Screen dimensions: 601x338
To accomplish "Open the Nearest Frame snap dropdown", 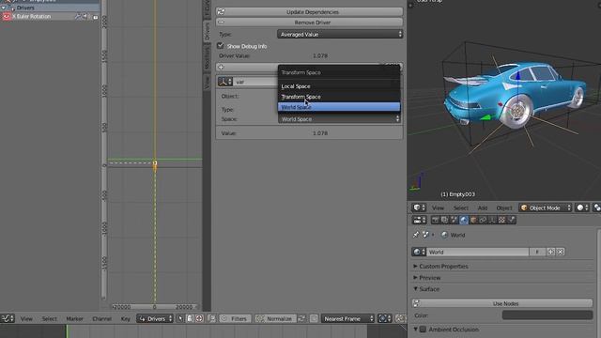I will click(x=347, y=318).
